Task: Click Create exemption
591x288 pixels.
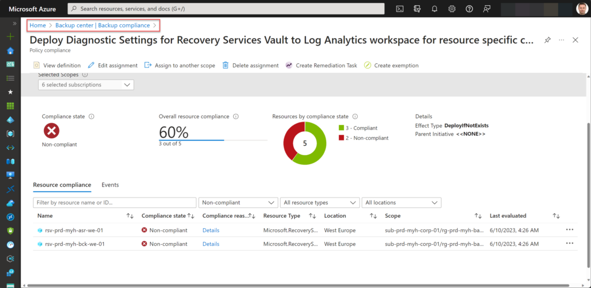Action: click(x=391, y=66)
